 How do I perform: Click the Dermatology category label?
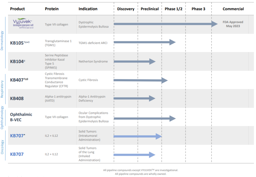(x=2, y=40)
